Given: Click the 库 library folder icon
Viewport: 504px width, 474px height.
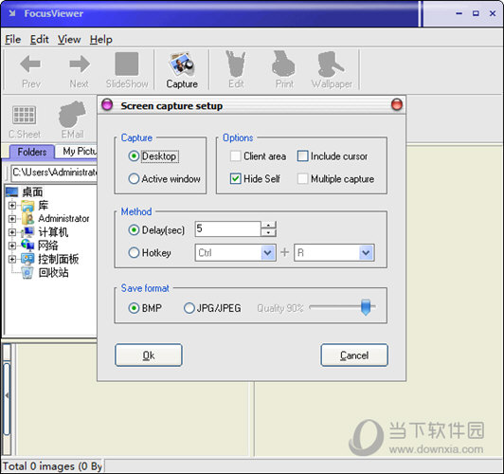Looking at the screenshot, I should (28, 205).
